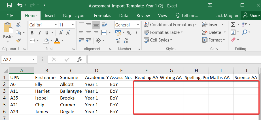Click the Clear eraser icon
Screen dimensions: 261x120
[x=234, y=40]
